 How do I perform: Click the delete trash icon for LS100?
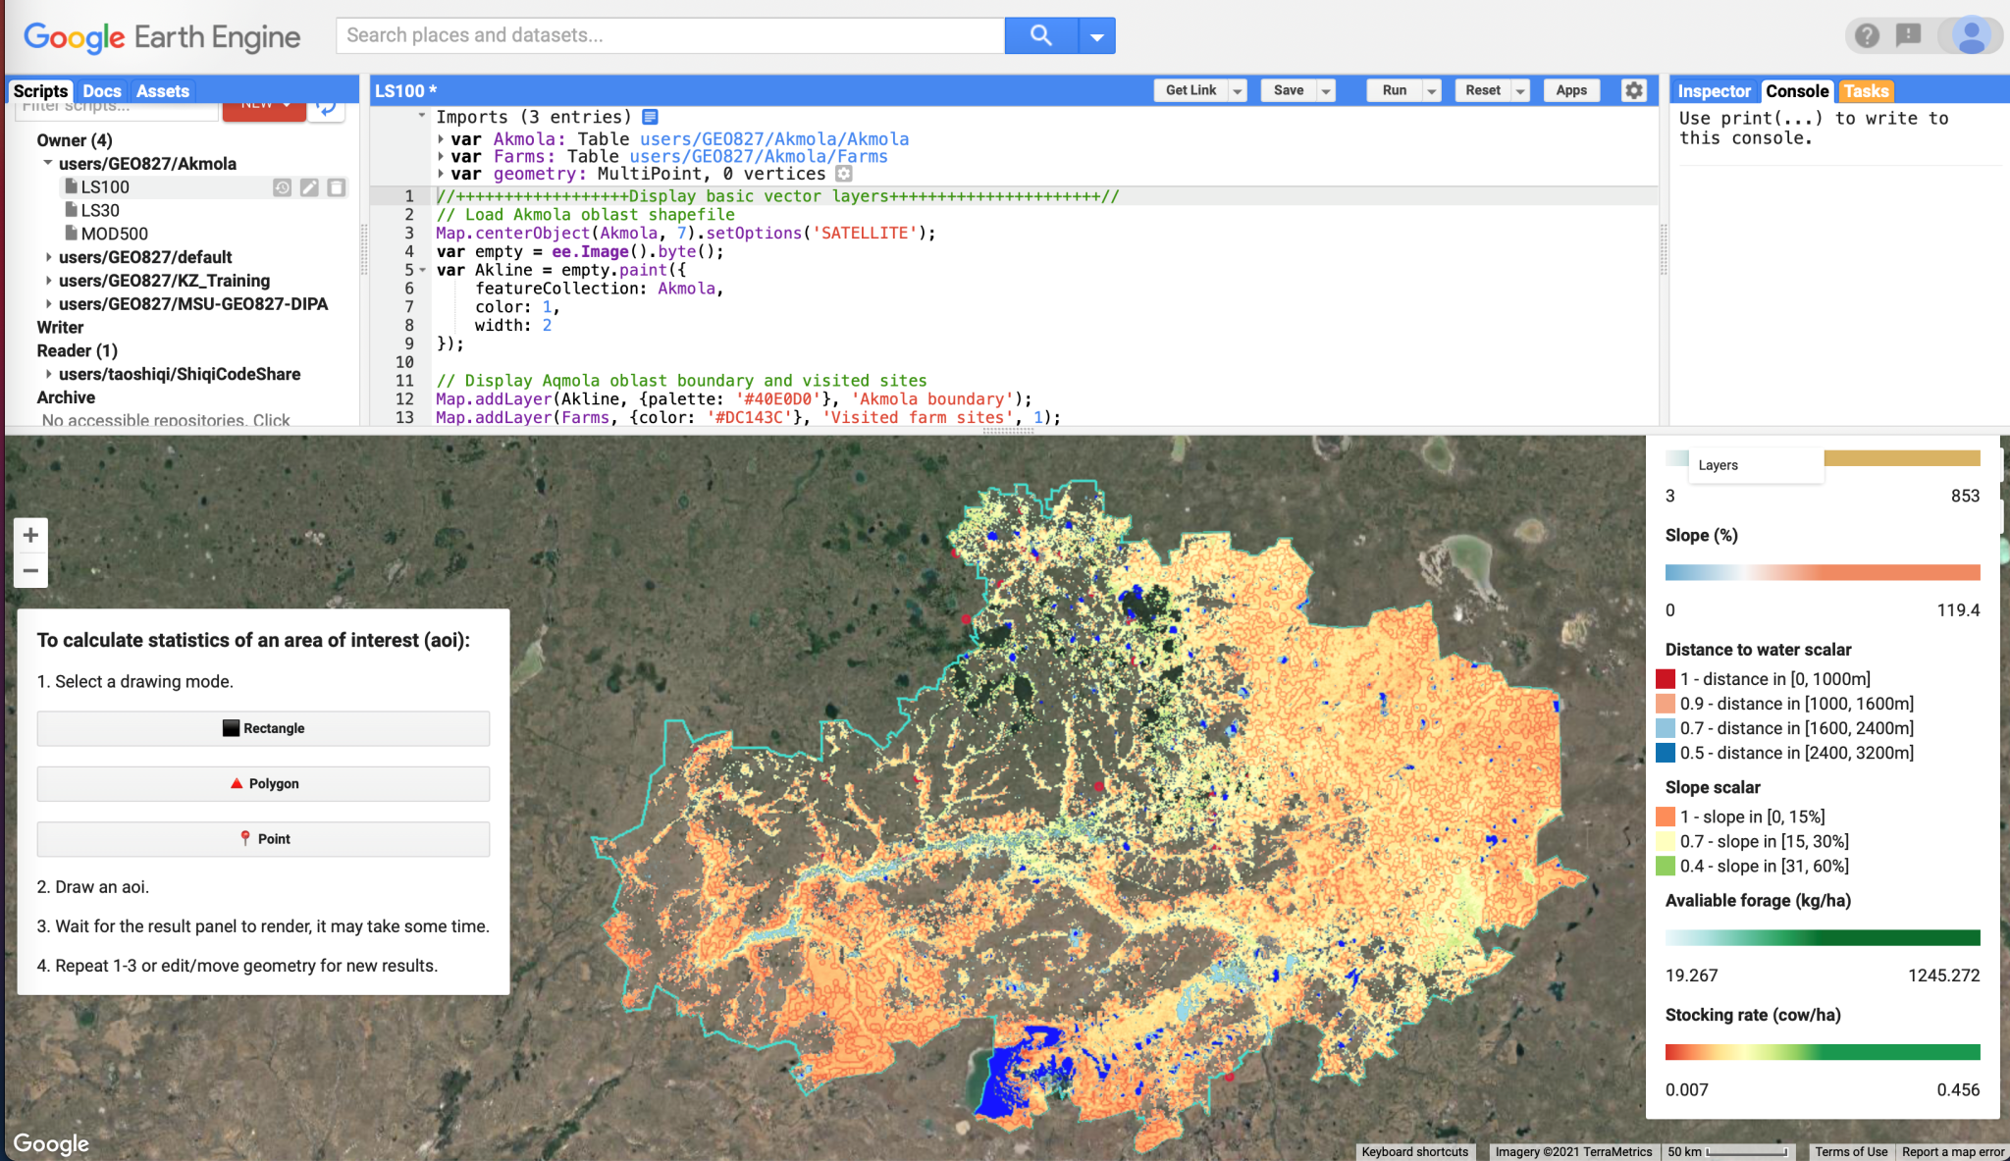pyautogui.click(x=337, y=186)
